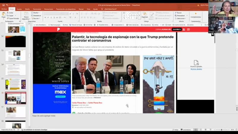Click Cortar in the clipboard group
The width and height of the screenshot is (238, 134).
(10, 13)
